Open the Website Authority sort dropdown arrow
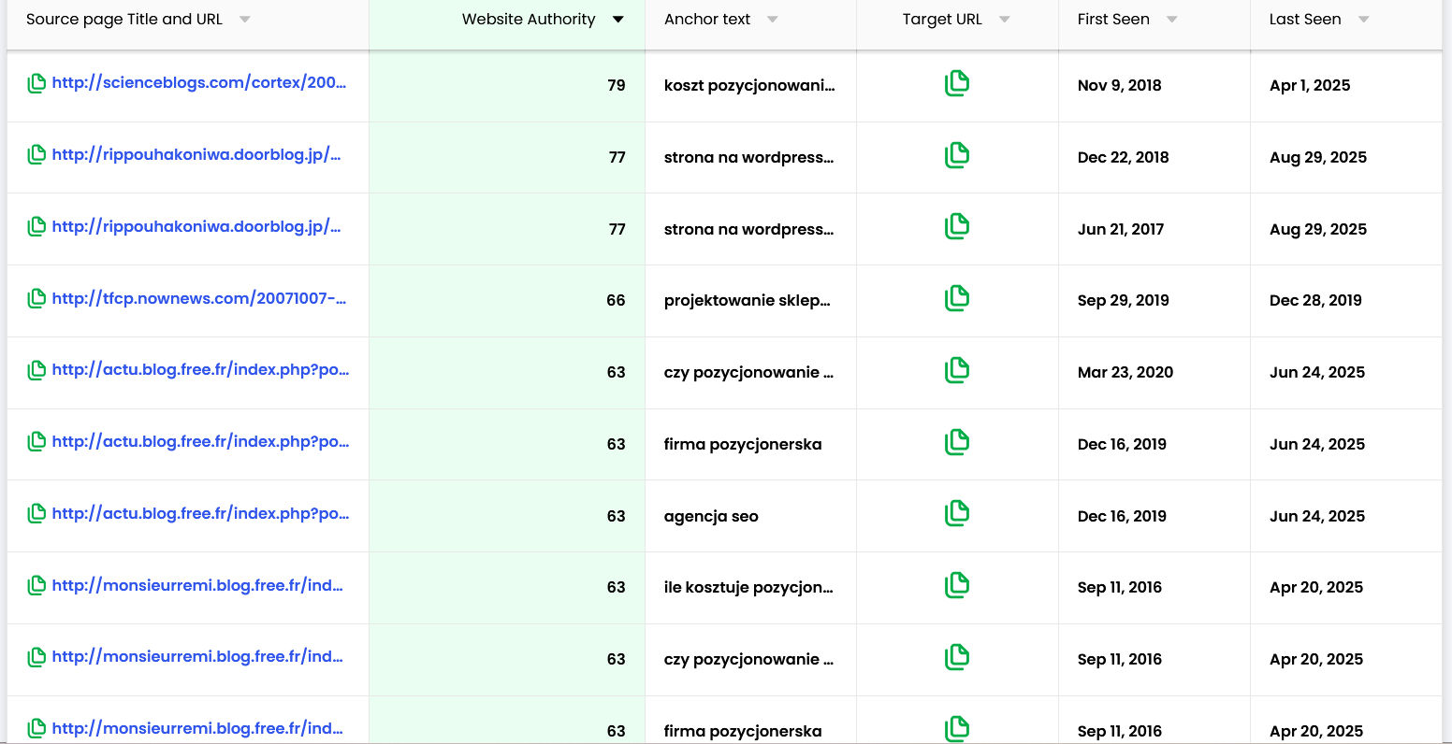The height and width of the screenshot is (744, 1452). click(x=617, y=20)
